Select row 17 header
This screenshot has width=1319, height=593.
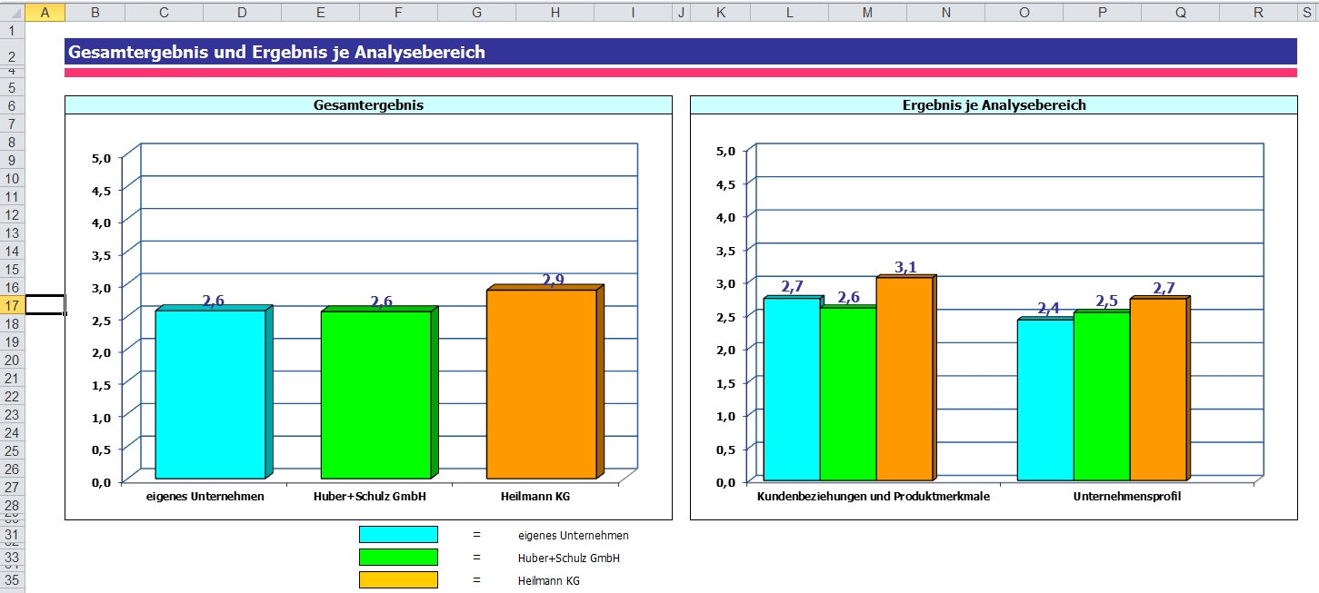[x=12, y=305]
